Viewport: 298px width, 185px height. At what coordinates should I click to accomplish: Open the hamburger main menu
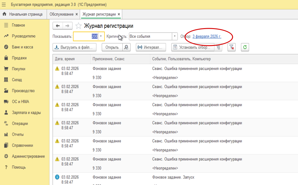click(x=4, y=5)
